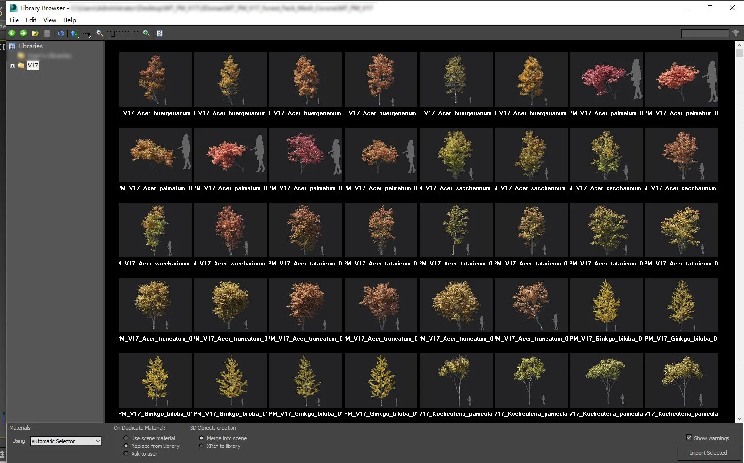Click the Import Selected button

(708, 453)
